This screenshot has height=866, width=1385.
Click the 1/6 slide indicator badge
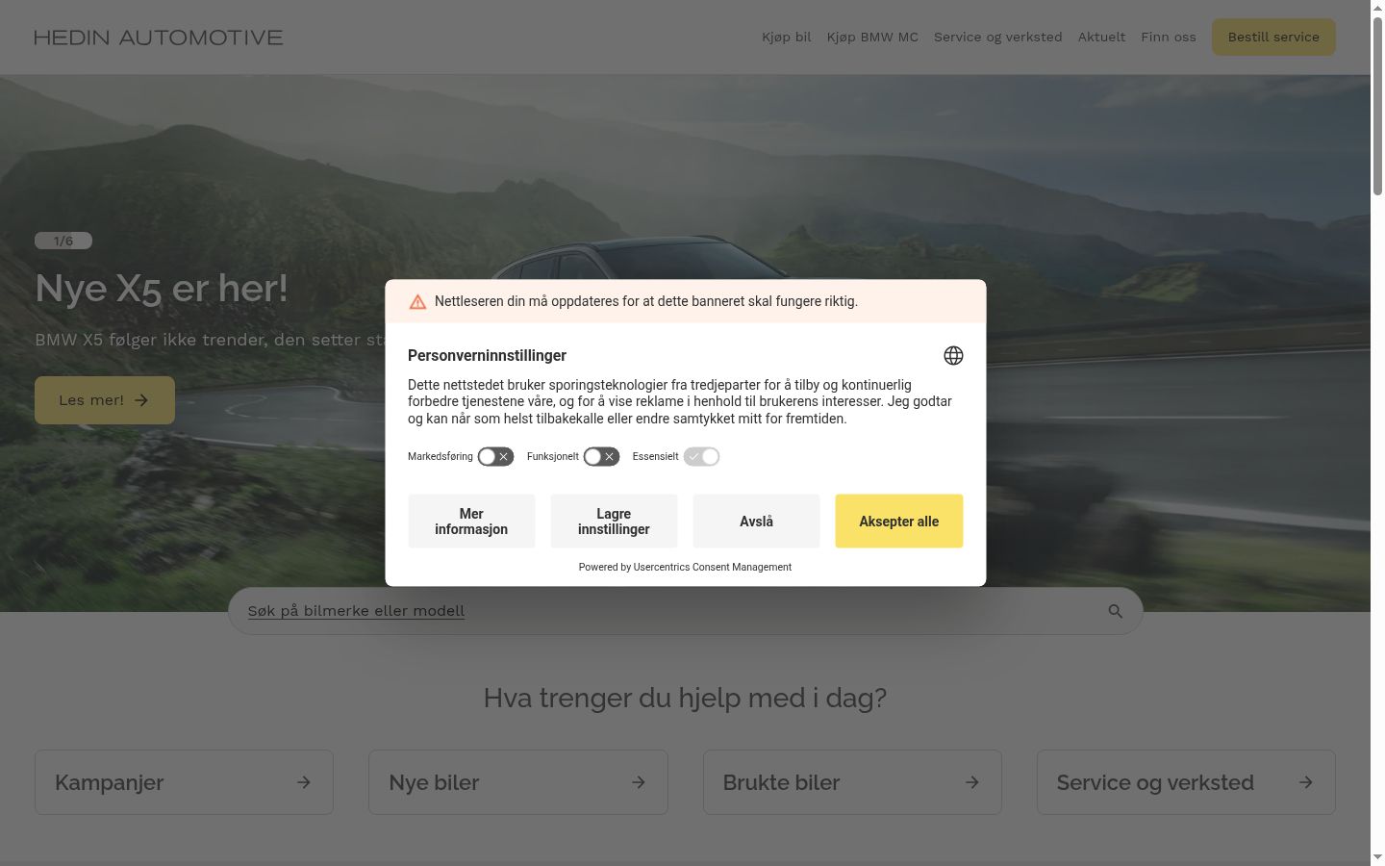[63, 241]
